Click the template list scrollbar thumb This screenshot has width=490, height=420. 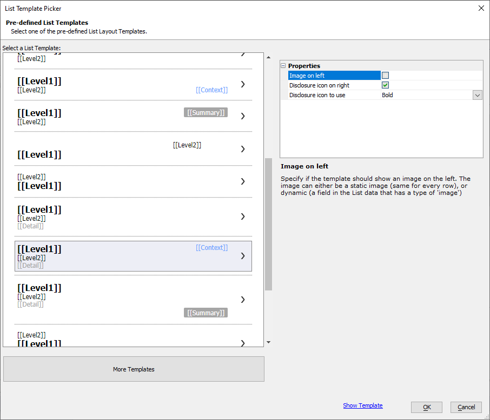[x=268, y=225]
